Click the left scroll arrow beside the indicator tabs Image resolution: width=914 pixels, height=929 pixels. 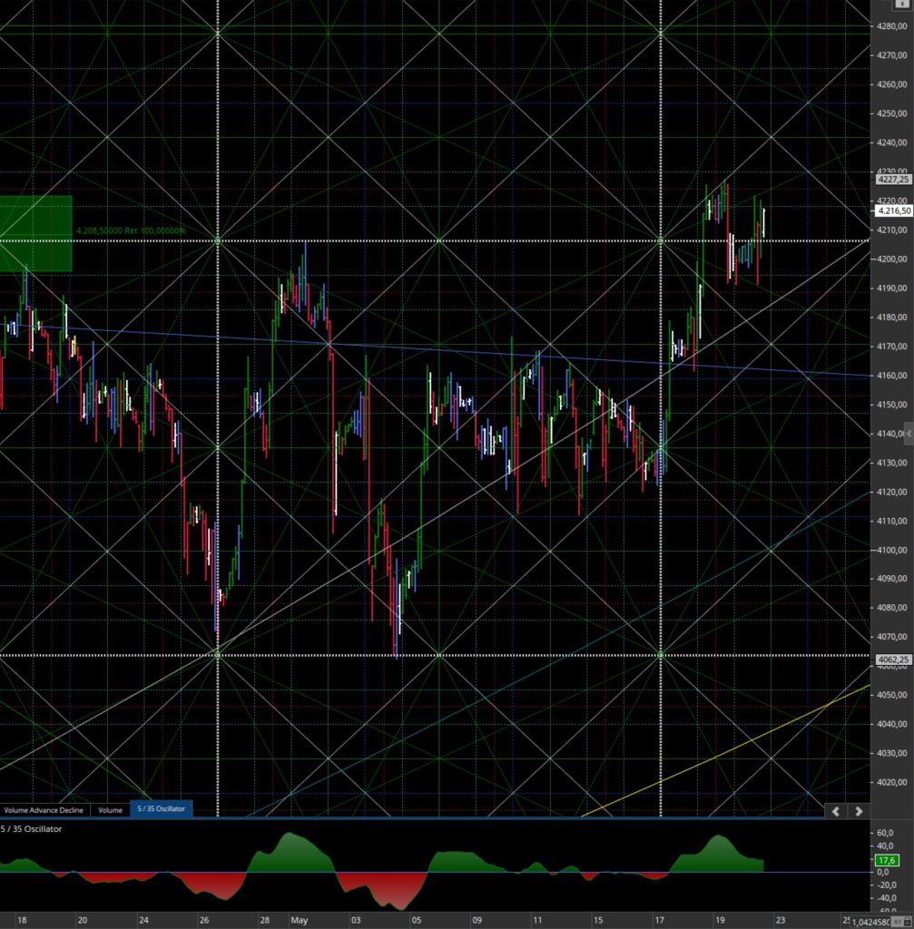(836, 811)
